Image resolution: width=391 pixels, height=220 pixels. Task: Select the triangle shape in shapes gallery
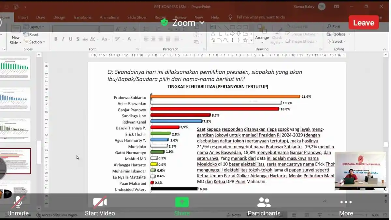point(213,34)
